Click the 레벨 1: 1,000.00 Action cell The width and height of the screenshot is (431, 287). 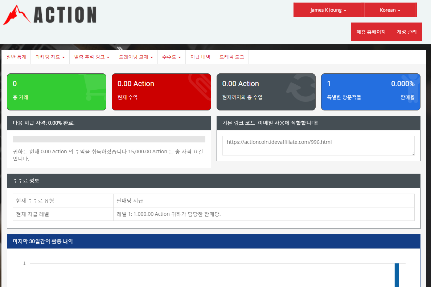click(x=264, y=214)
